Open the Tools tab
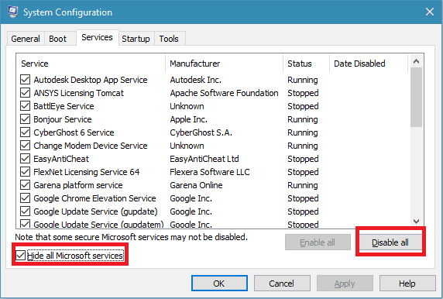 (x=169, y=39)
